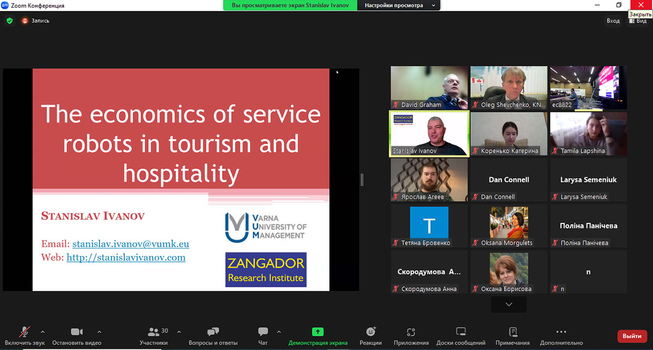This screenshot has height=350, width=653.
Task: Select Oleg Shevchenko video tile
Action: pyautogui.click(x=509, y=88)
